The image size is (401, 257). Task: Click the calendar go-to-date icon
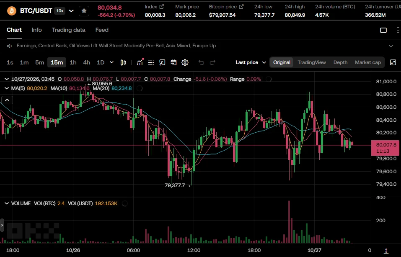pyautogui.click(x=173, y=63)
